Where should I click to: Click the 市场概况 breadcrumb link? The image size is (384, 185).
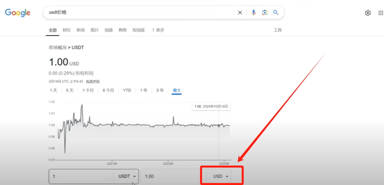[x=57, y=47]
